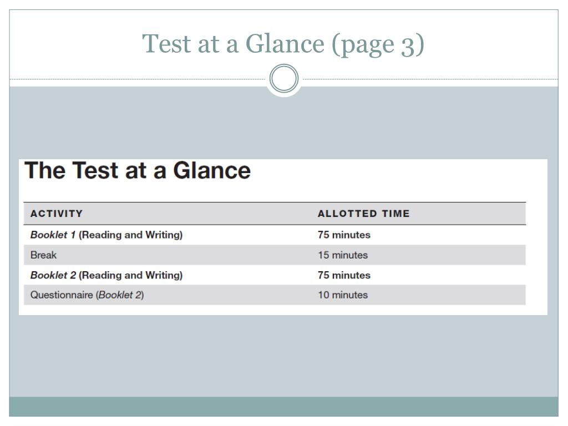Image resolution: width=568 pixels, height=426 pixels.
Task: Click the dashed divider line right of the circle
Action: (x=430, y=79)
